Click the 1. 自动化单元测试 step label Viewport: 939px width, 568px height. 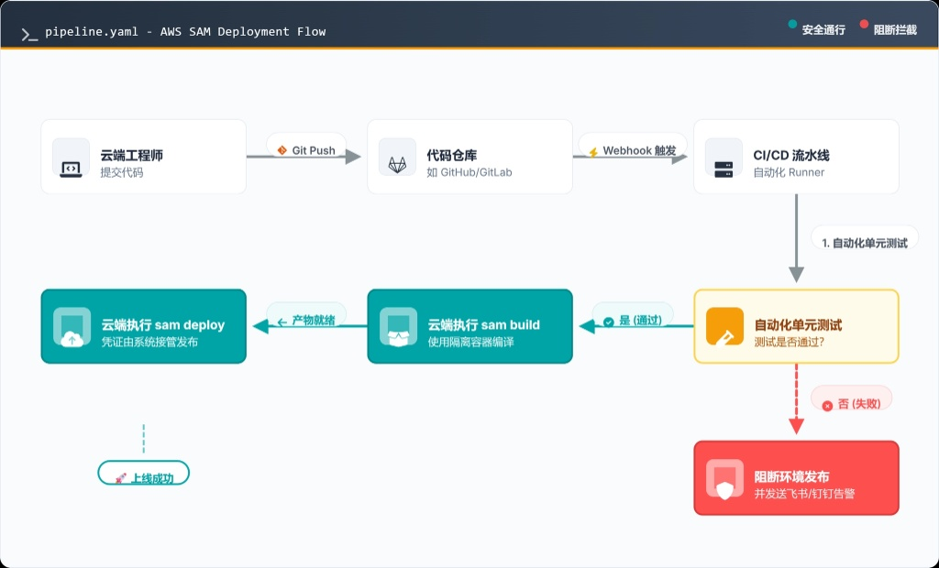coord(864,242)
